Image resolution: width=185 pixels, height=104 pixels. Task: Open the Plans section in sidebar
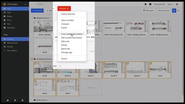(15, 9)
